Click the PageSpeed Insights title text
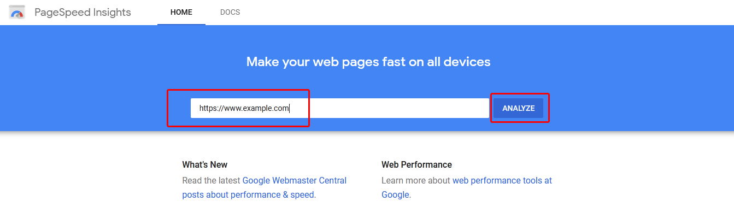The width and height of the screenshot is (734, 207). [83, 13]
